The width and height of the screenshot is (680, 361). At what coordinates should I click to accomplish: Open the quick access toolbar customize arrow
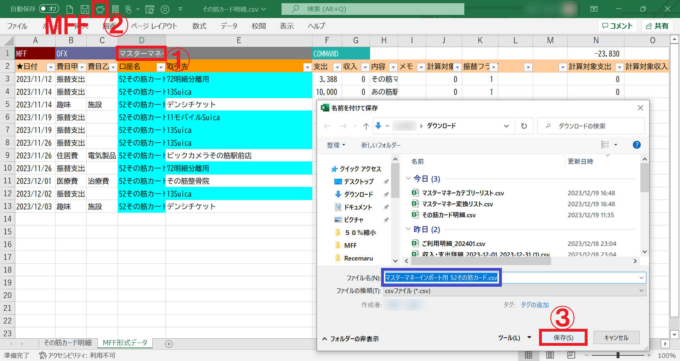[180, 9]
